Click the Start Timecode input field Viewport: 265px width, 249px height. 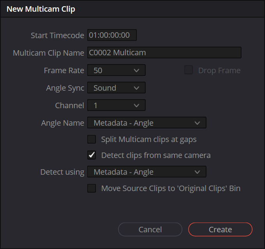click(x=112, y=35)
